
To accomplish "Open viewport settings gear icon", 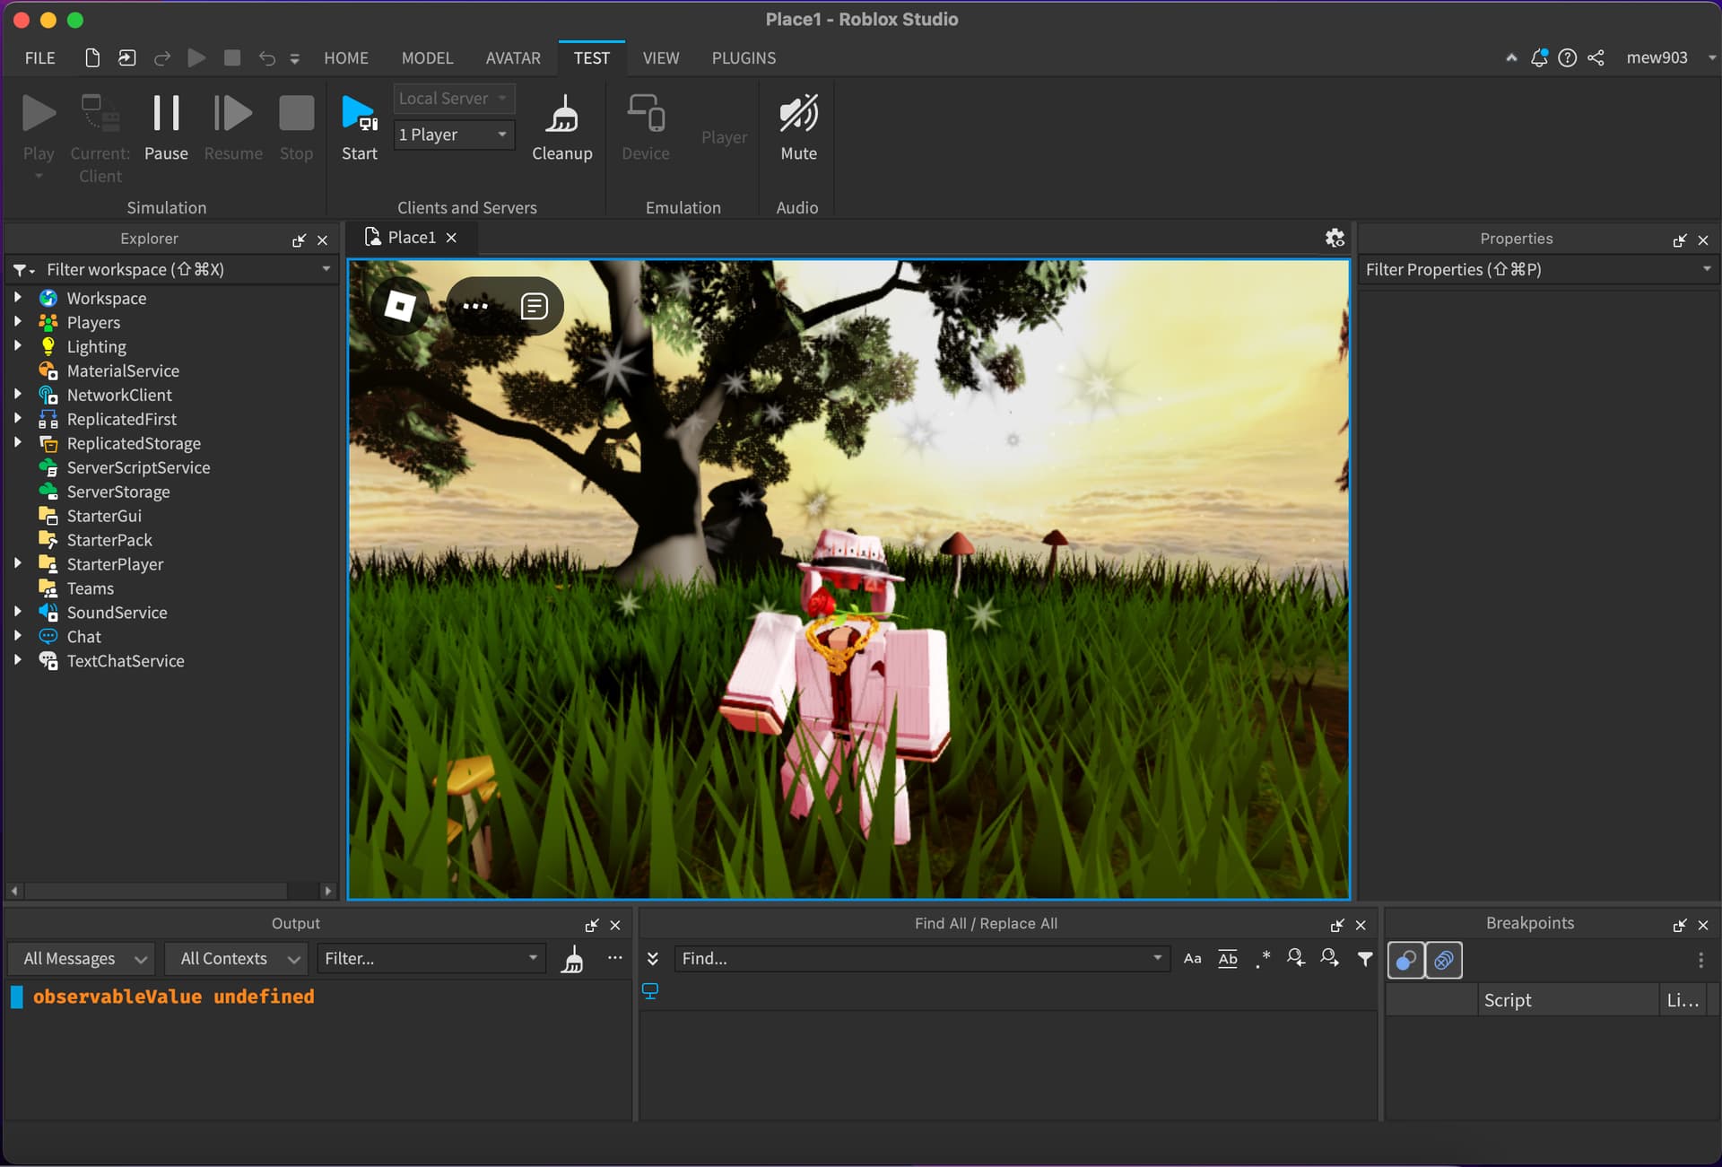I will [1335, 238].
